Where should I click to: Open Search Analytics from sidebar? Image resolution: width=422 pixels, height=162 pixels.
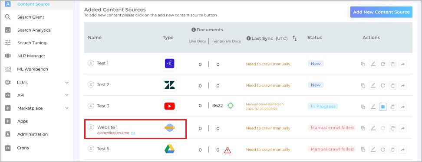34,30
